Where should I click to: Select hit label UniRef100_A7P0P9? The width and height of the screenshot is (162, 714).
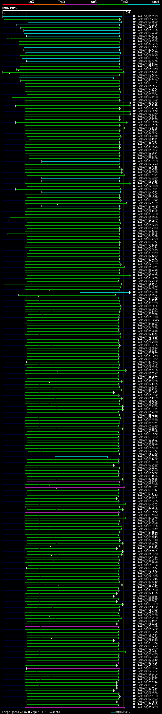pyautogui.click(x=145, y=106)
